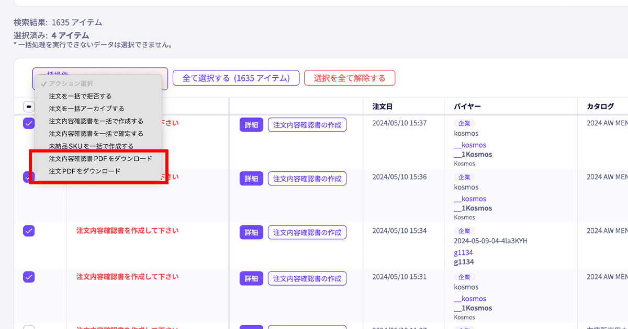628x329 pixels.
Task: Choose 注文を一括アーカイブする in the dropdown
Action: pos(86,109)
